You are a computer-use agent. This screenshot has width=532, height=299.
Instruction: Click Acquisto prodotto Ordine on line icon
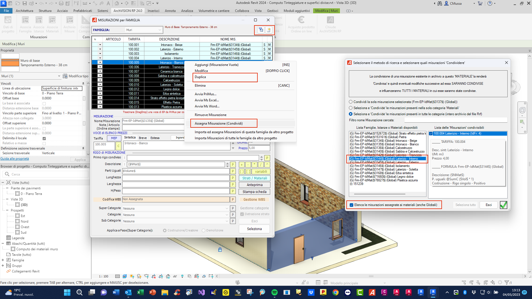tap(301, 24)
